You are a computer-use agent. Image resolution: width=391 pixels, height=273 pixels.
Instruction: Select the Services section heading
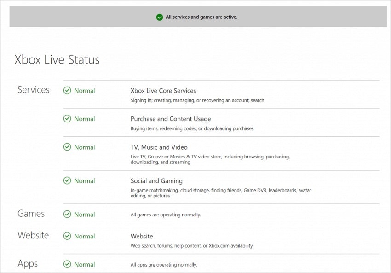(33, 90)
